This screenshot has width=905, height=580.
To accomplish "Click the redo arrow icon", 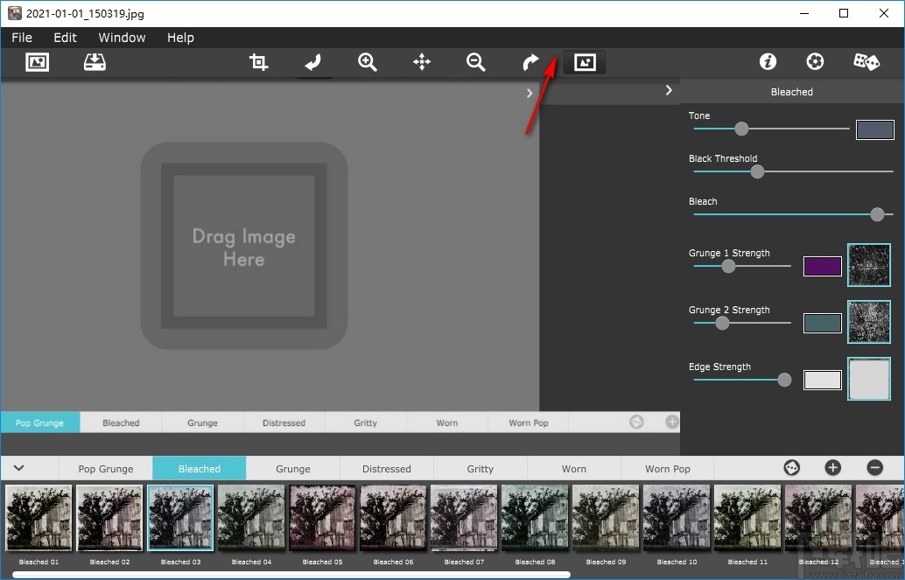I will tap(530, 62).
